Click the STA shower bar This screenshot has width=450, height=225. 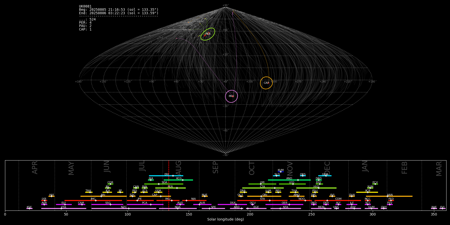click(262, 200)
